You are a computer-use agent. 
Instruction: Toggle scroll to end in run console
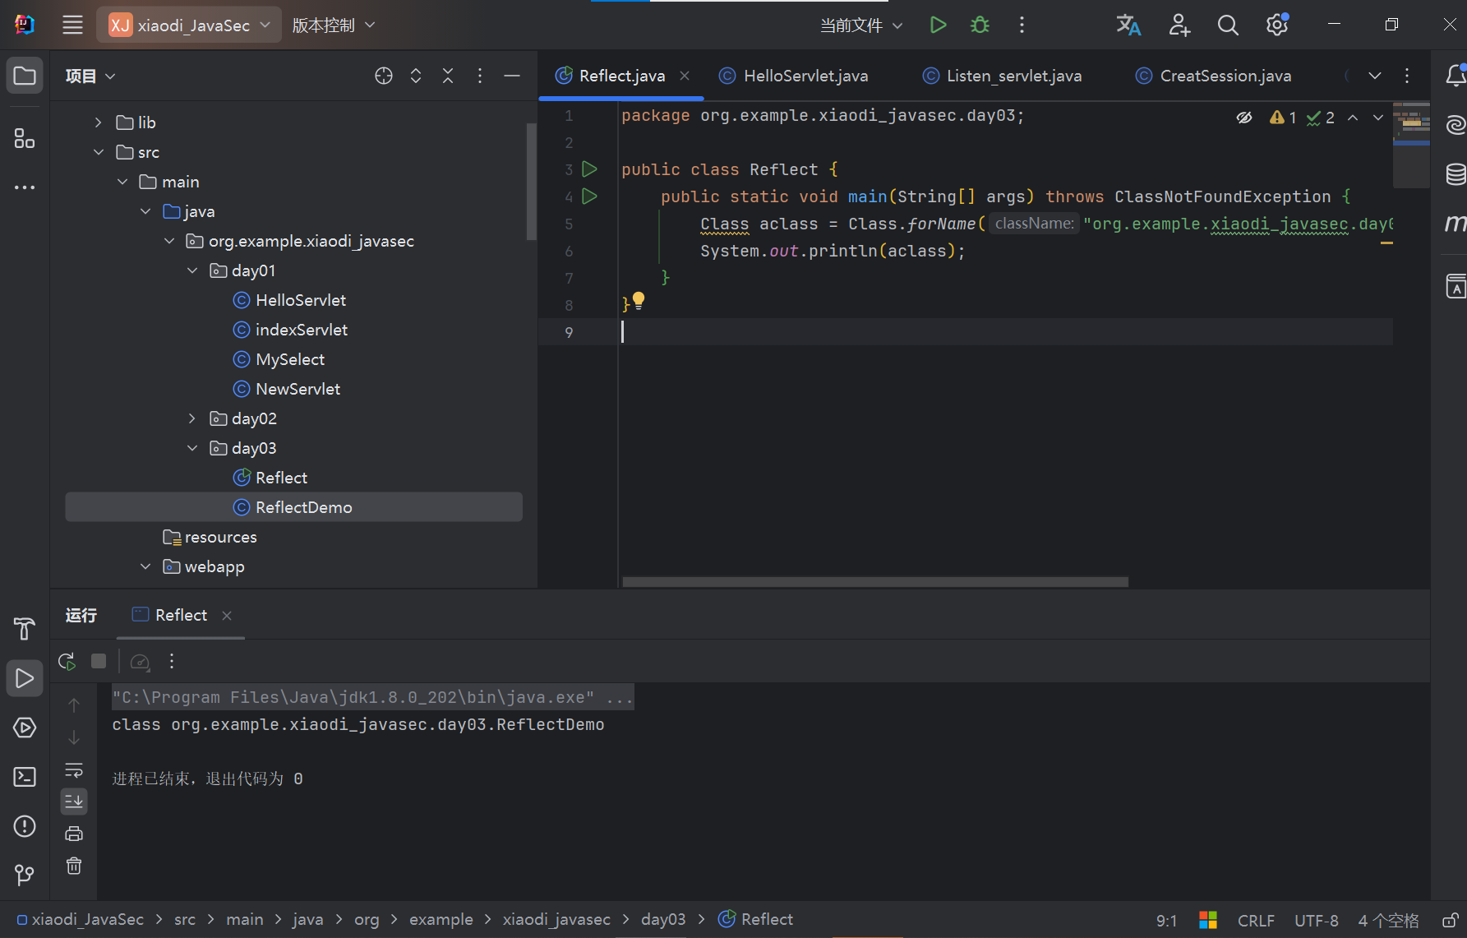click(74, 801)
